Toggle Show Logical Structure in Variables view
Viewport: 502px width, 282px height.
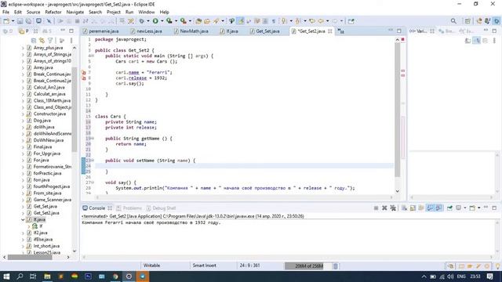476,41
